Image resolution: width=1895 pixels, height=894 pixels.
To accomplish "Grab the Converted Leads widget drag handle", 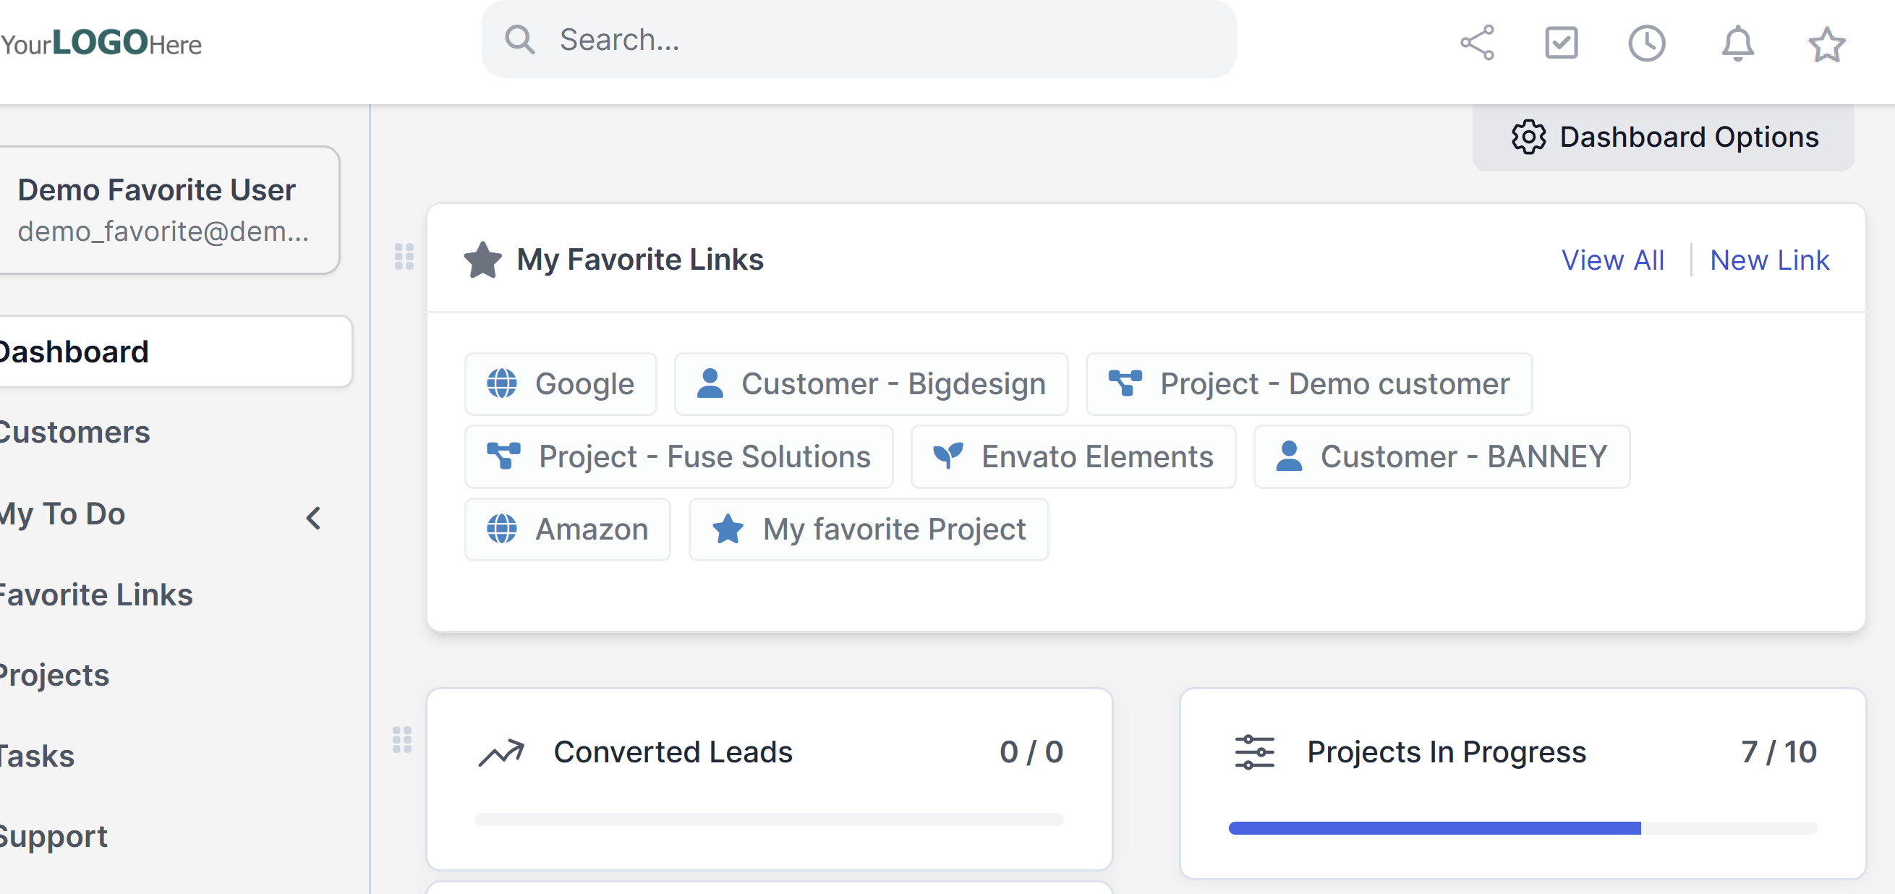I will 401,740.
